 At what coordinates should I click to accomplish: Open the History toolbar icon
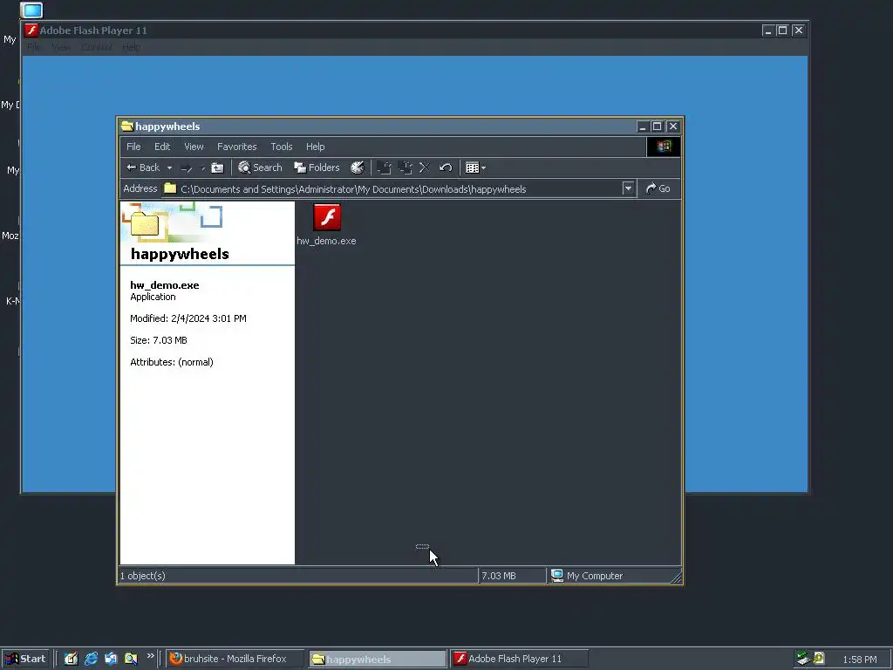tap(357, 167)
